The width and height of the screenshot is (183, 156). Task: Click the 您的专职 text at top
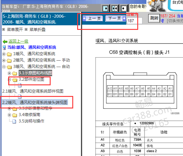(x=138, y=6)
